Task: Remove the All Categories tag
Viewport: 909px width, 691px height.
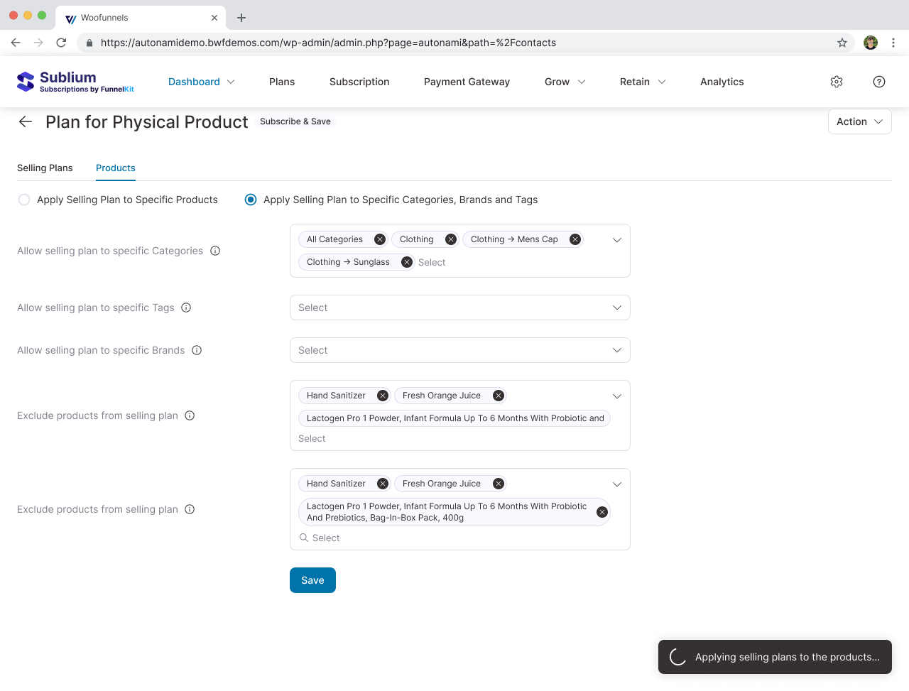Action: pyautogui.click(x=380, y=239)
